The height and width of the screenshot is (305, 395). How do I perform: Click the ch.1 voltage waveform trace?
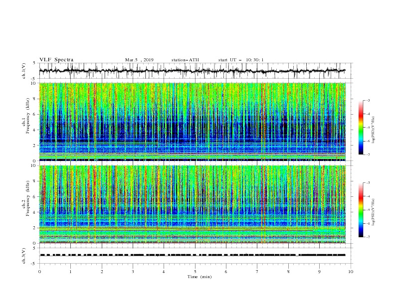pyautogui.click(x=192, y=71)
